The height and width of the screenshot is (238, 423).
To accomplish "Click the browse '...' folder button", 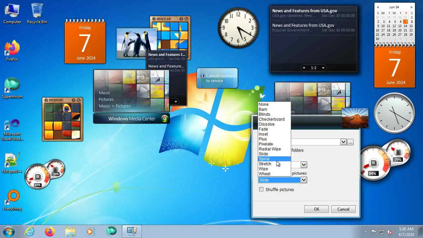I will pyautogui.click(x=350, y=142).
